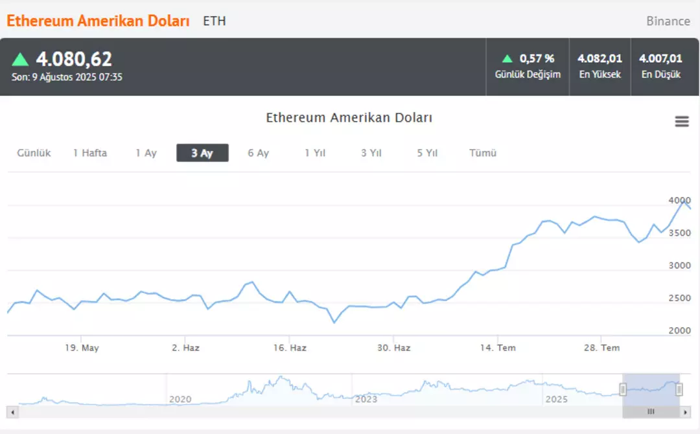Open the chart hamburger menu
This screenshot has width=700, height=434.
pyautogui.click(x=682, y=122)
